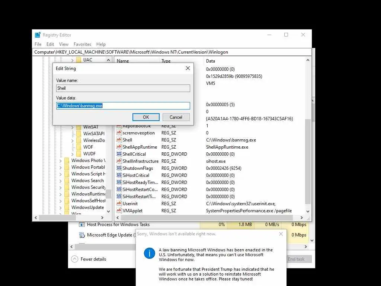Click the Userinit string value icon

click(x=119, y=204)
